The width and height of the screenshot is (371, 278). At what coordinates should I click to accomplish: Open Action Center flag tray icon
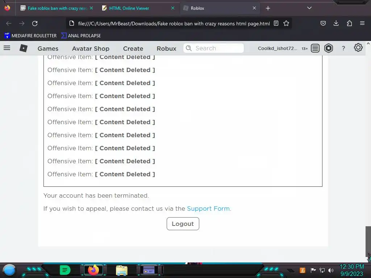tap(313, 270)
